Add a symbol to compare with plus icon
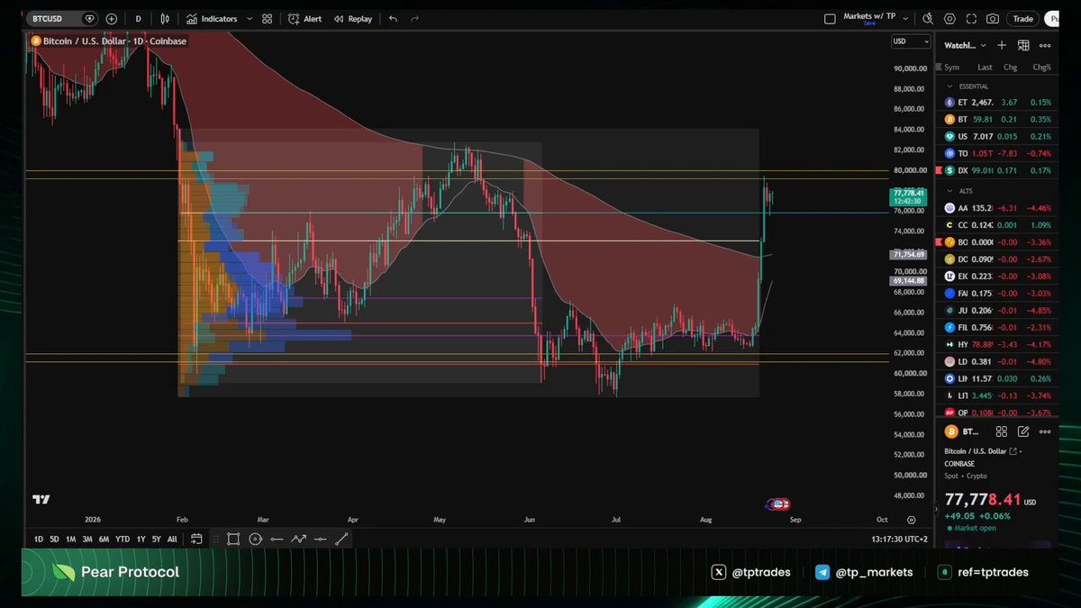 112,18
